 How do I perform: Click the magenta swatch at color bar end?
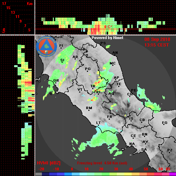coord(173,174)
